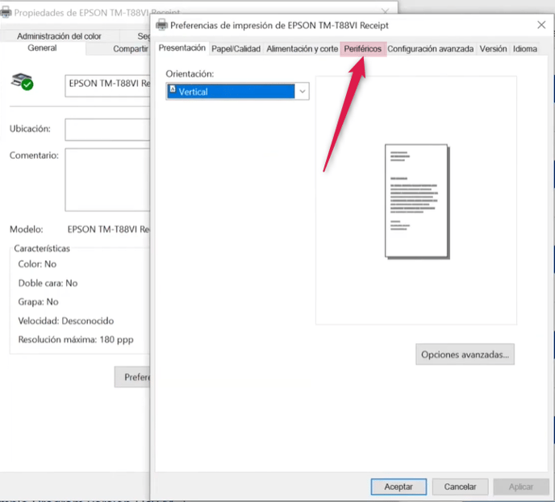
Task: Click the printer status icon in Propiedades window
Action: [x=22, y=81]
